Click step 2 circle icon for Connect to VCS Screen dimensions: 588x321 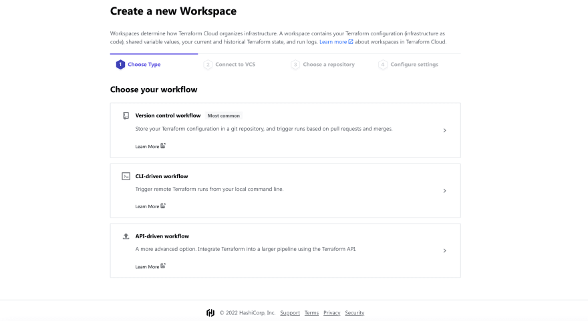click(208, 65)
